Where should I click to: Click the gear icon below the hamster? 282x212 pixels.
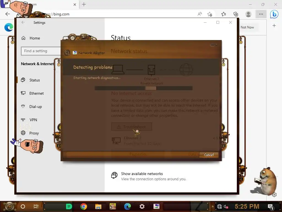pos(275,195)
